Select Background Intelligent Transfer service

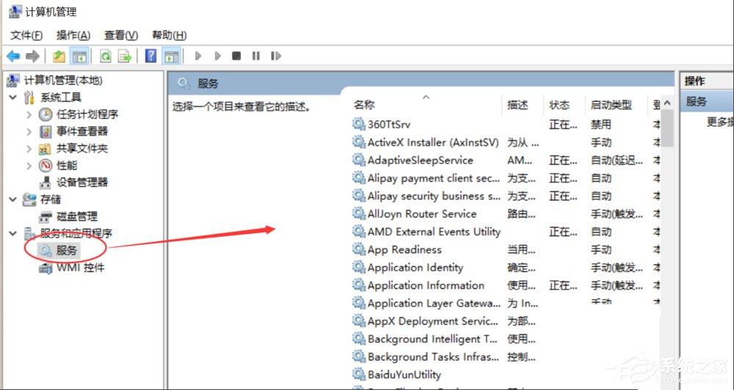432,339
